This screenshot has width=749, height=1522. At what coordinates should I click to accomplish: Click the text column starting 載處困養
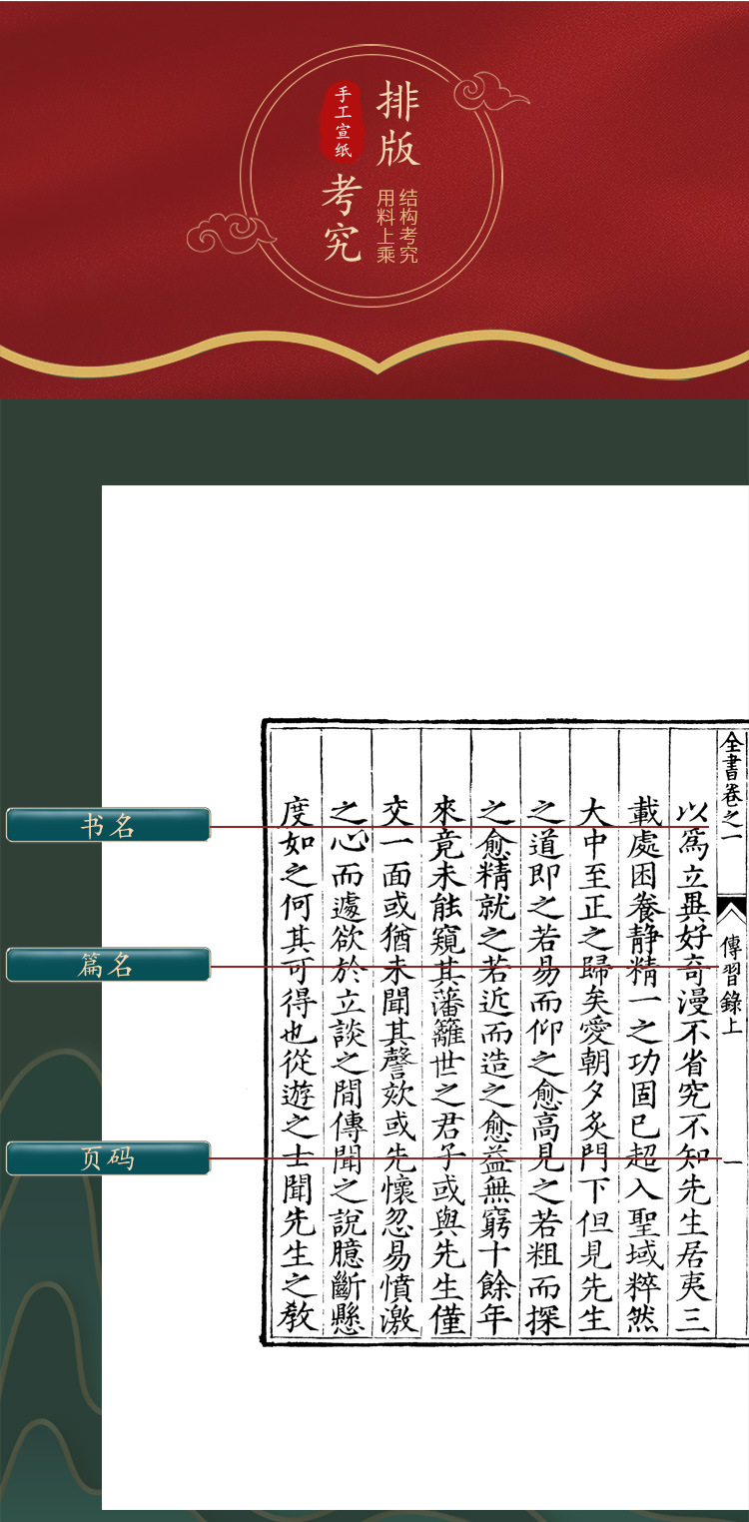pyautogui.click(x=644, y=1064)
